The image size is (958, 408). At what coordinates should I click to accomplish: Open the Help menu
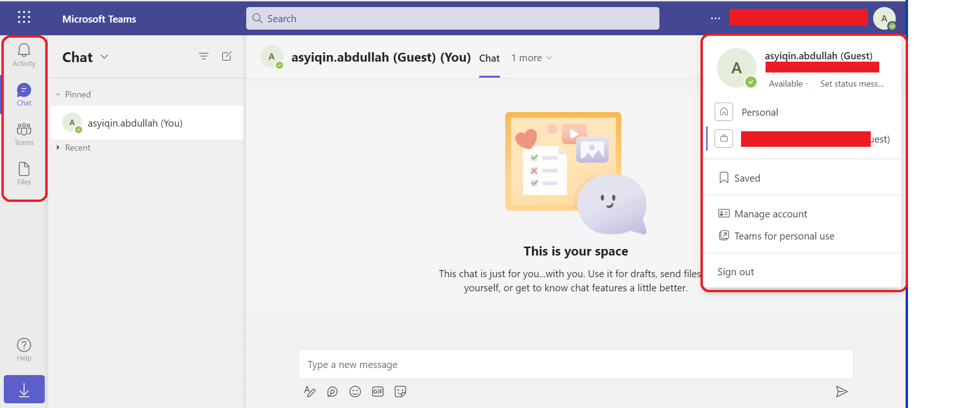point(24,350)
